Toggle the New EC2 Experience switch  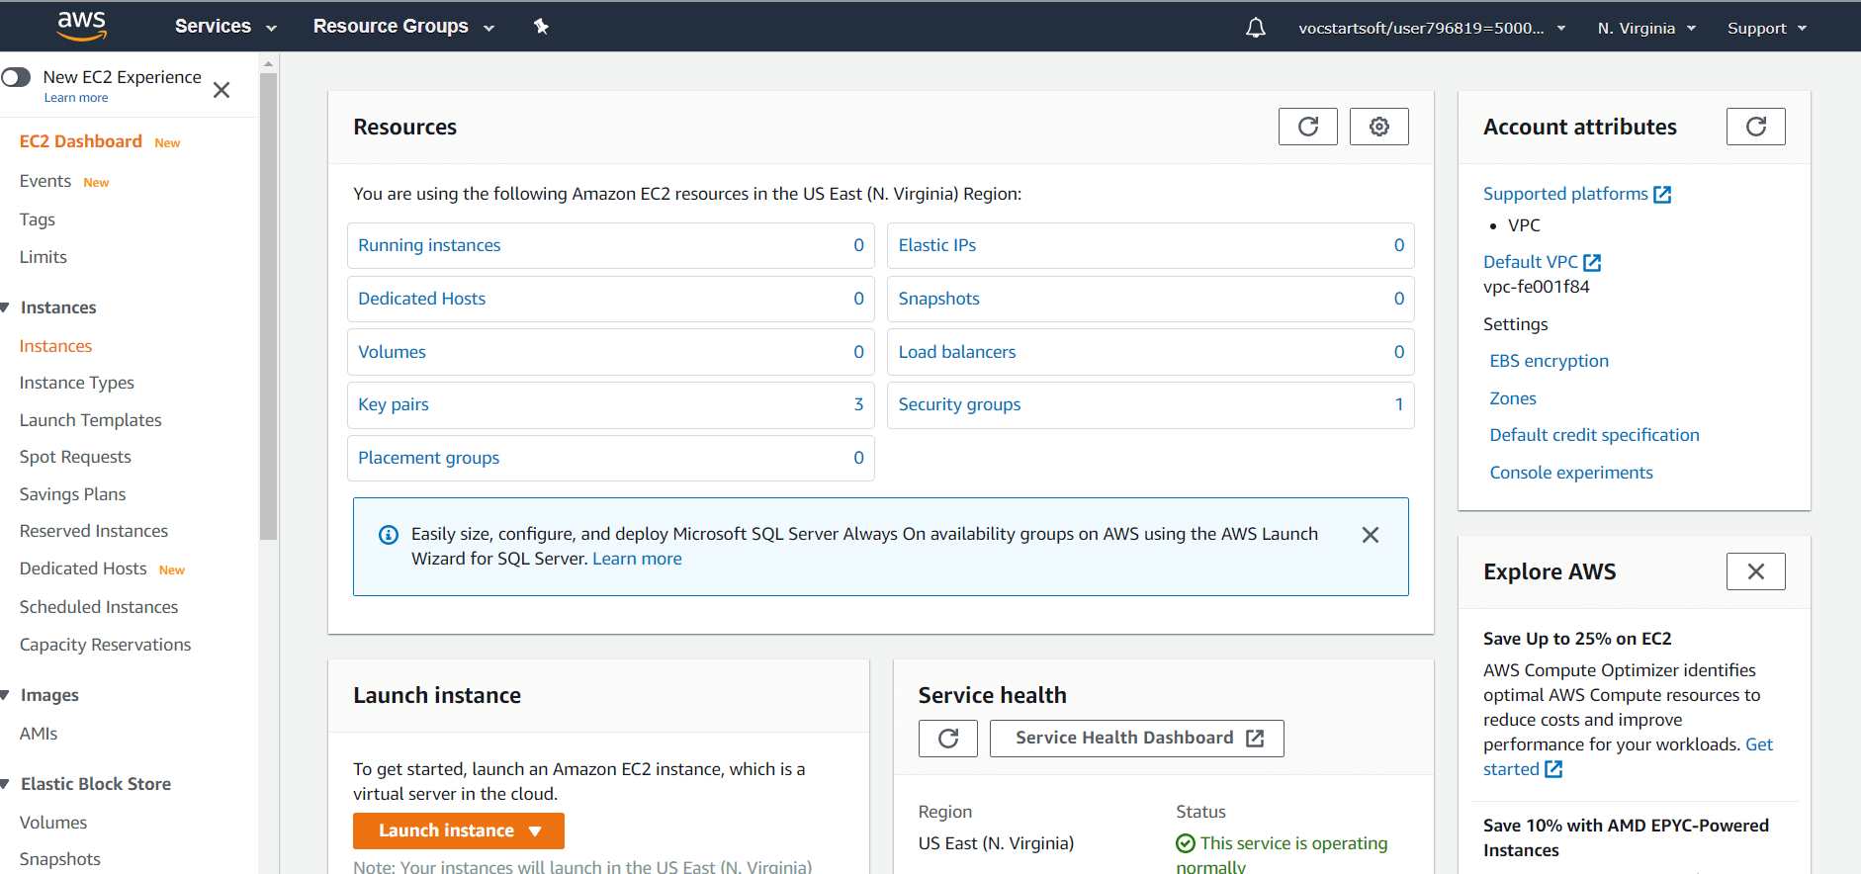coord(16,77)
